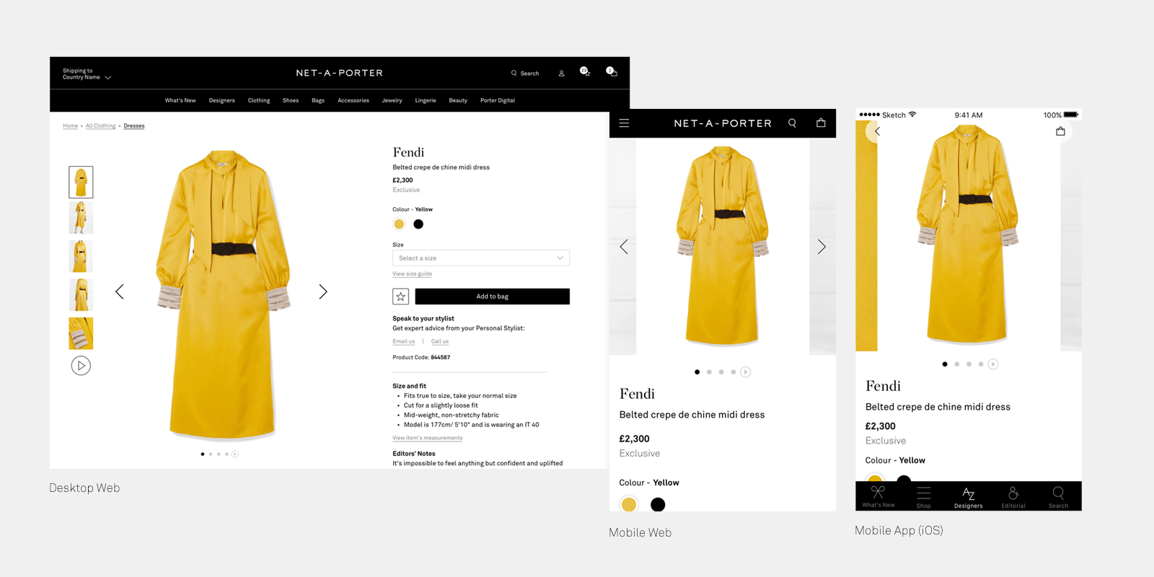Open the Select a size dropdown
This screenshot has height=577, width=1154.
481,258
